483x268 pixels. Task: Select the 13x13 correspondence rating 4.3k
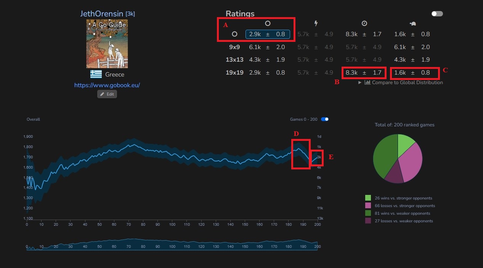coord(400,60)
